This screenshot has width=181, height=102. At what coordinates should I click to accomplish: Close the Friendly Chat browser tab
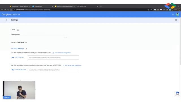coord(52,6)
